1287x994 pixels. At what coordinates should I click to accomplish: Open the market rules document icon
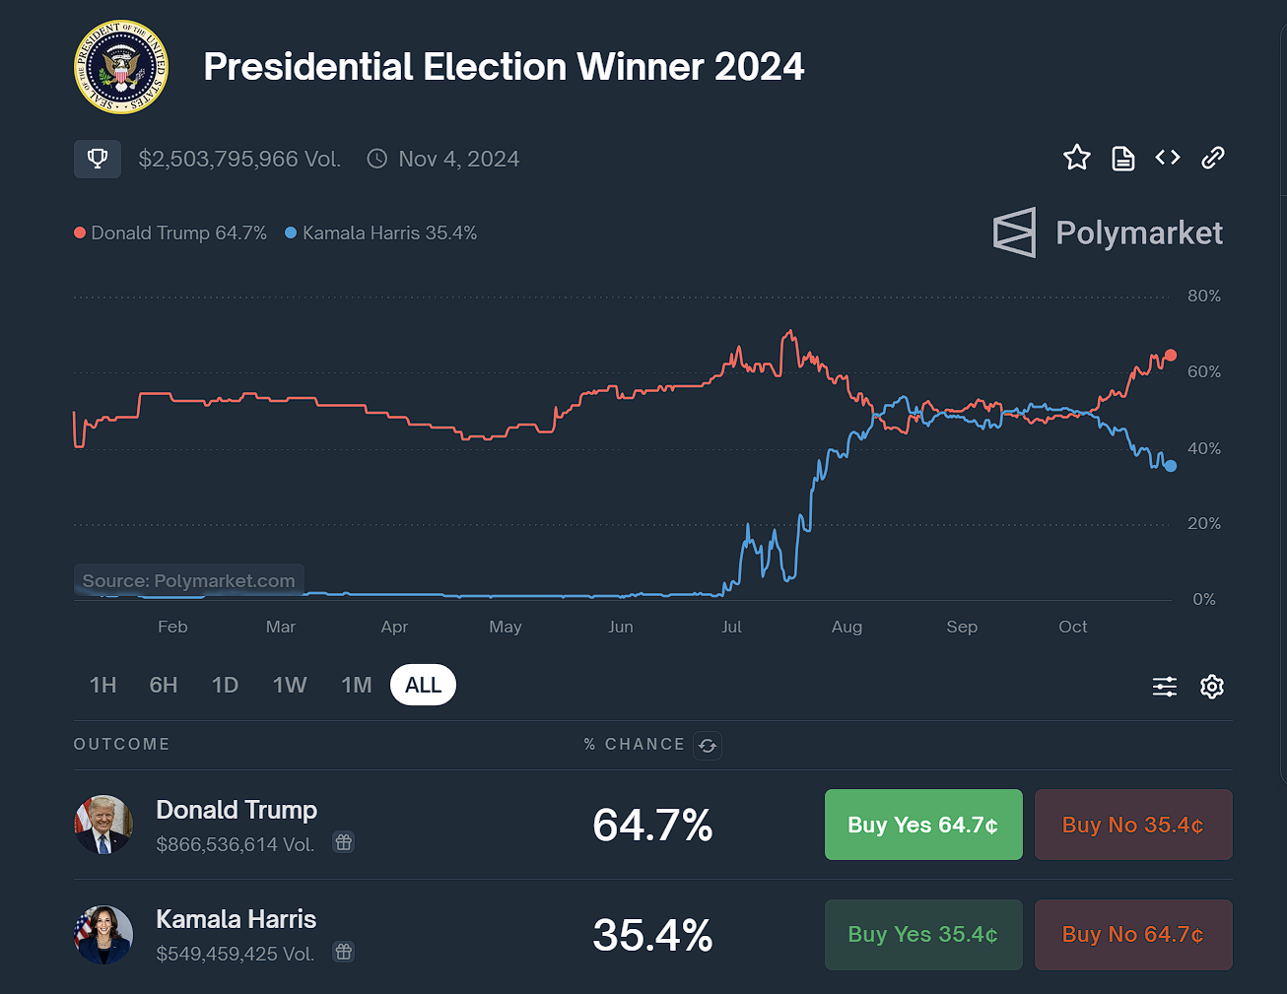[x=1123, y=158]
